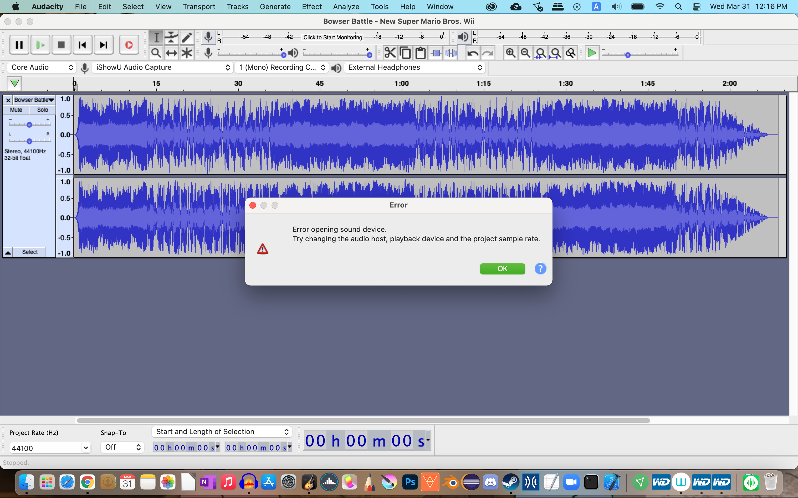
Task: Click OK in the Error dialog
Action: (502, 269)
